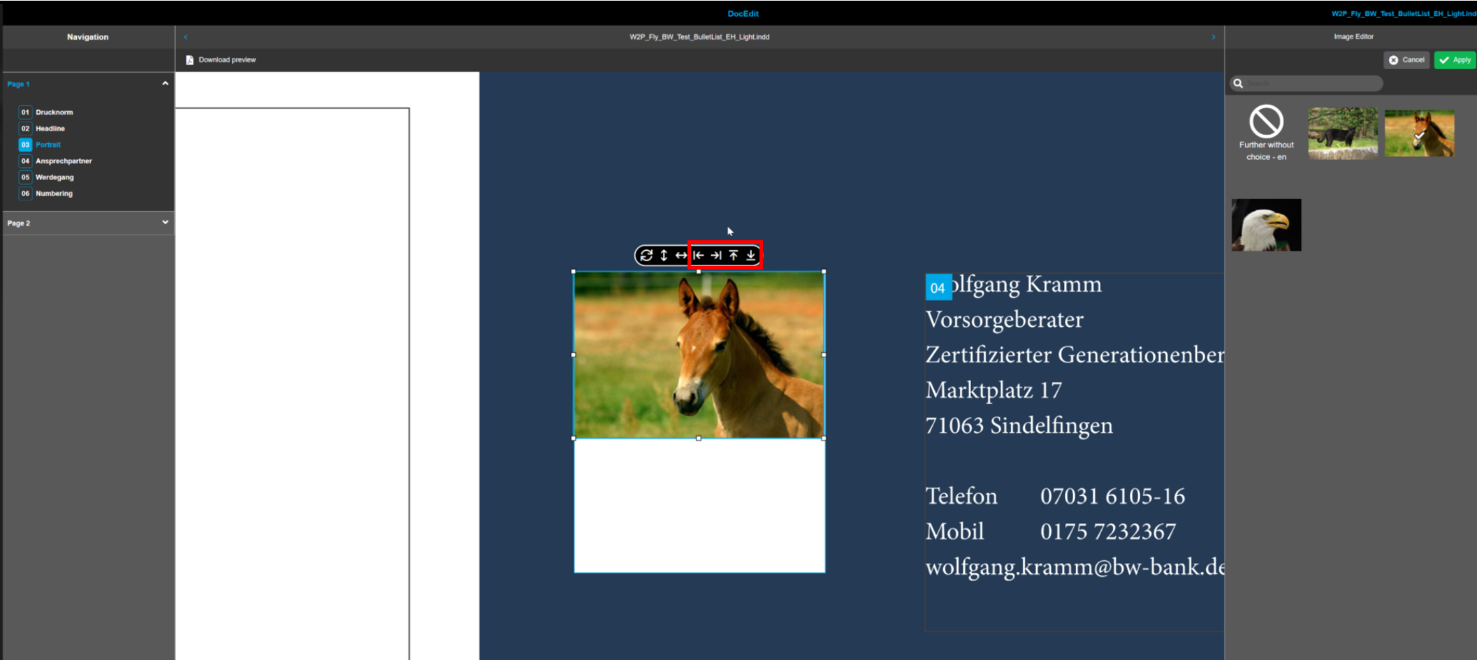This screenshot has width=1477, height=660.
Task: Select the bald eagle thumbnail
Action: pyautogui.click(x=1266, y=225)
